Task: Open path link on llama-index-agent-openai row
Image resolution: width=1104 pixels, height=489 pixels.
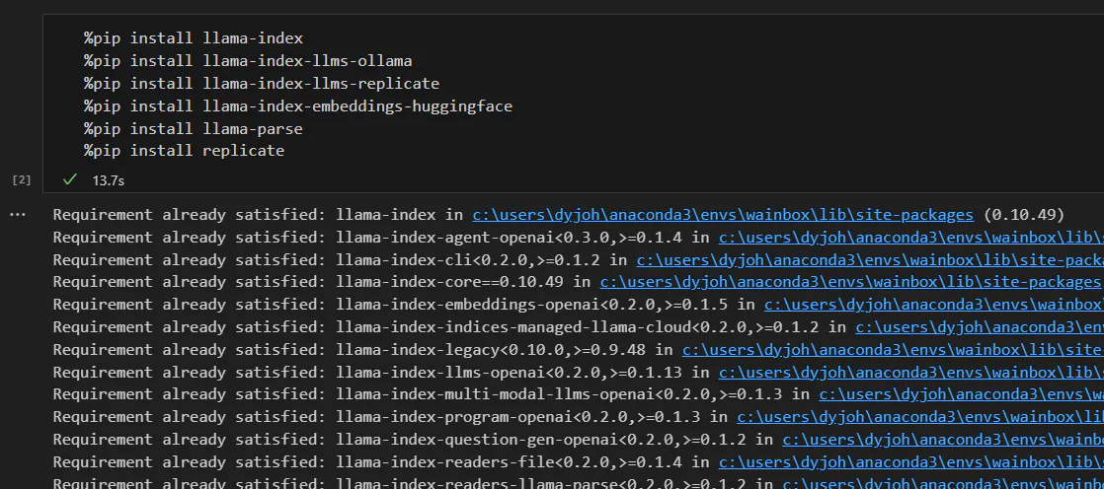Action: [911, 238]
